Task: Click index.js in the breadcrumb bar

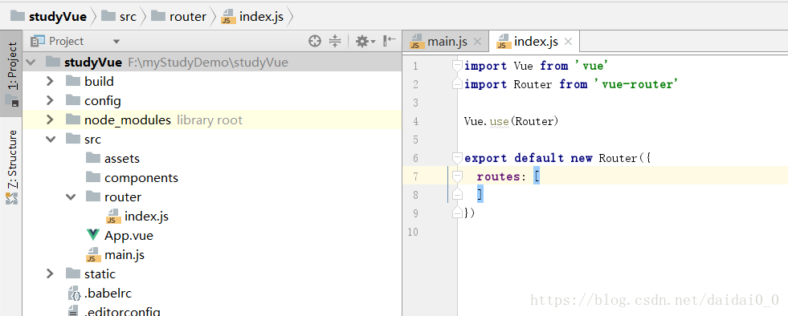Action: [x=253, y=17]
